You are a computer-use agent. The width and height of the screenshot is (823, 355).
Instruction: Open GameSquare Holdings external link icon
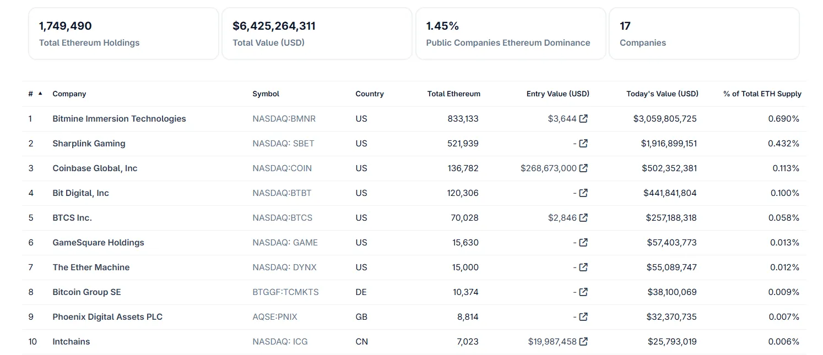(x=583, y=243)
